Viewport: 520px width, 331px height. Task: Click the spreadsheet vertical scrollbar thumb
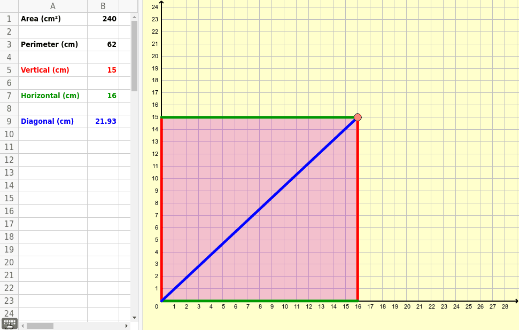[134, 56]
